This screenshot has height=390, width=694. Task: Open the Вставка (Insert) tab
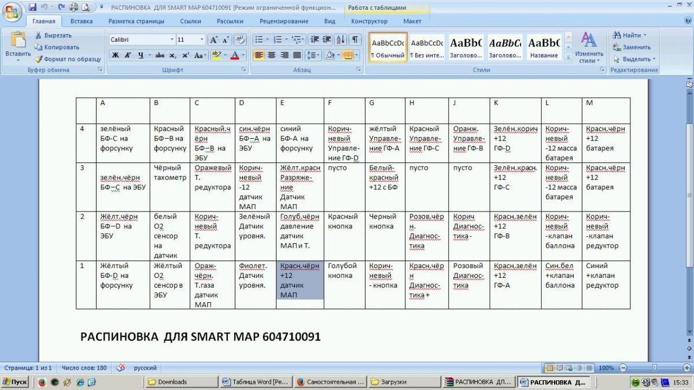[82, 21]
